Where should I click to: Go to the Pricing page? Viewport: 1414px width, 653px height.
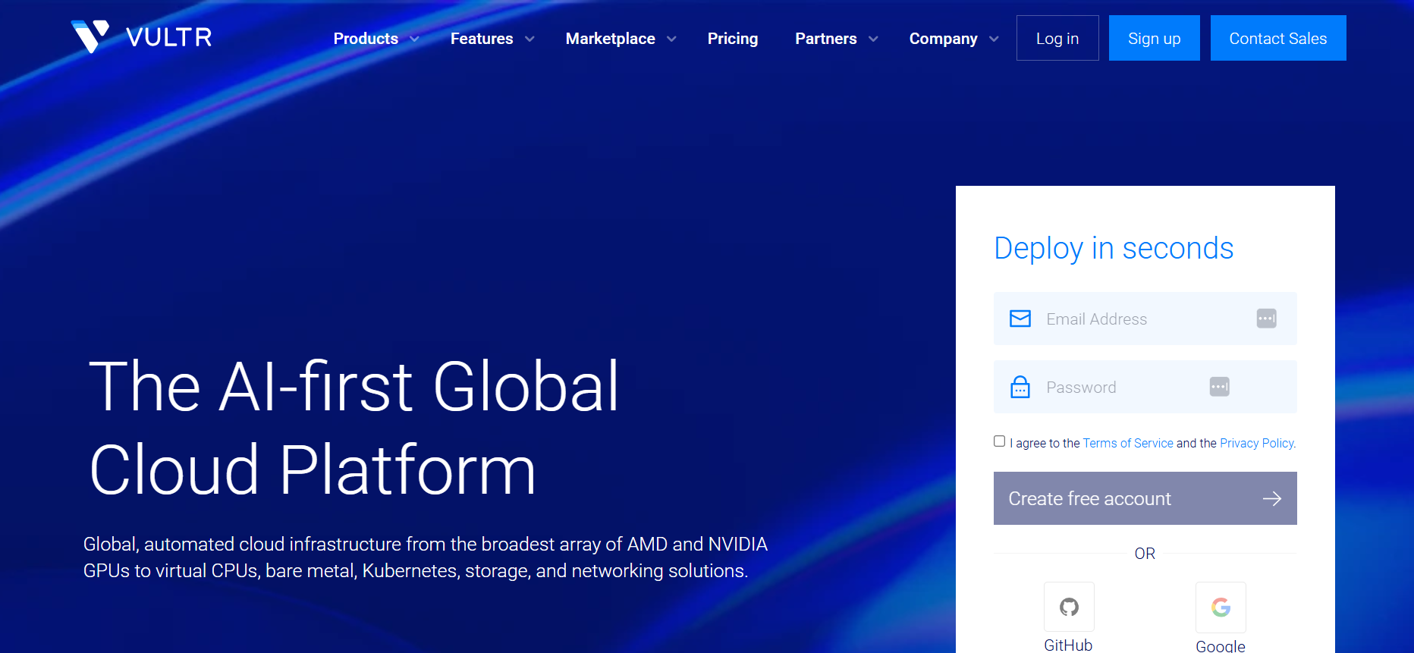click(733, 39)
